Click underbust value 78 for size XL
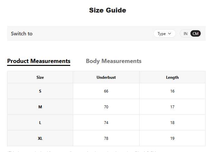 pos(106,138)
